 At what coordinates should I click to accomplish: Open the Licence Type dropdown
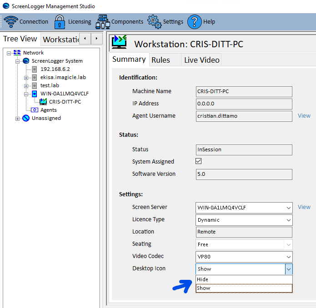click(x=288, y=220)
